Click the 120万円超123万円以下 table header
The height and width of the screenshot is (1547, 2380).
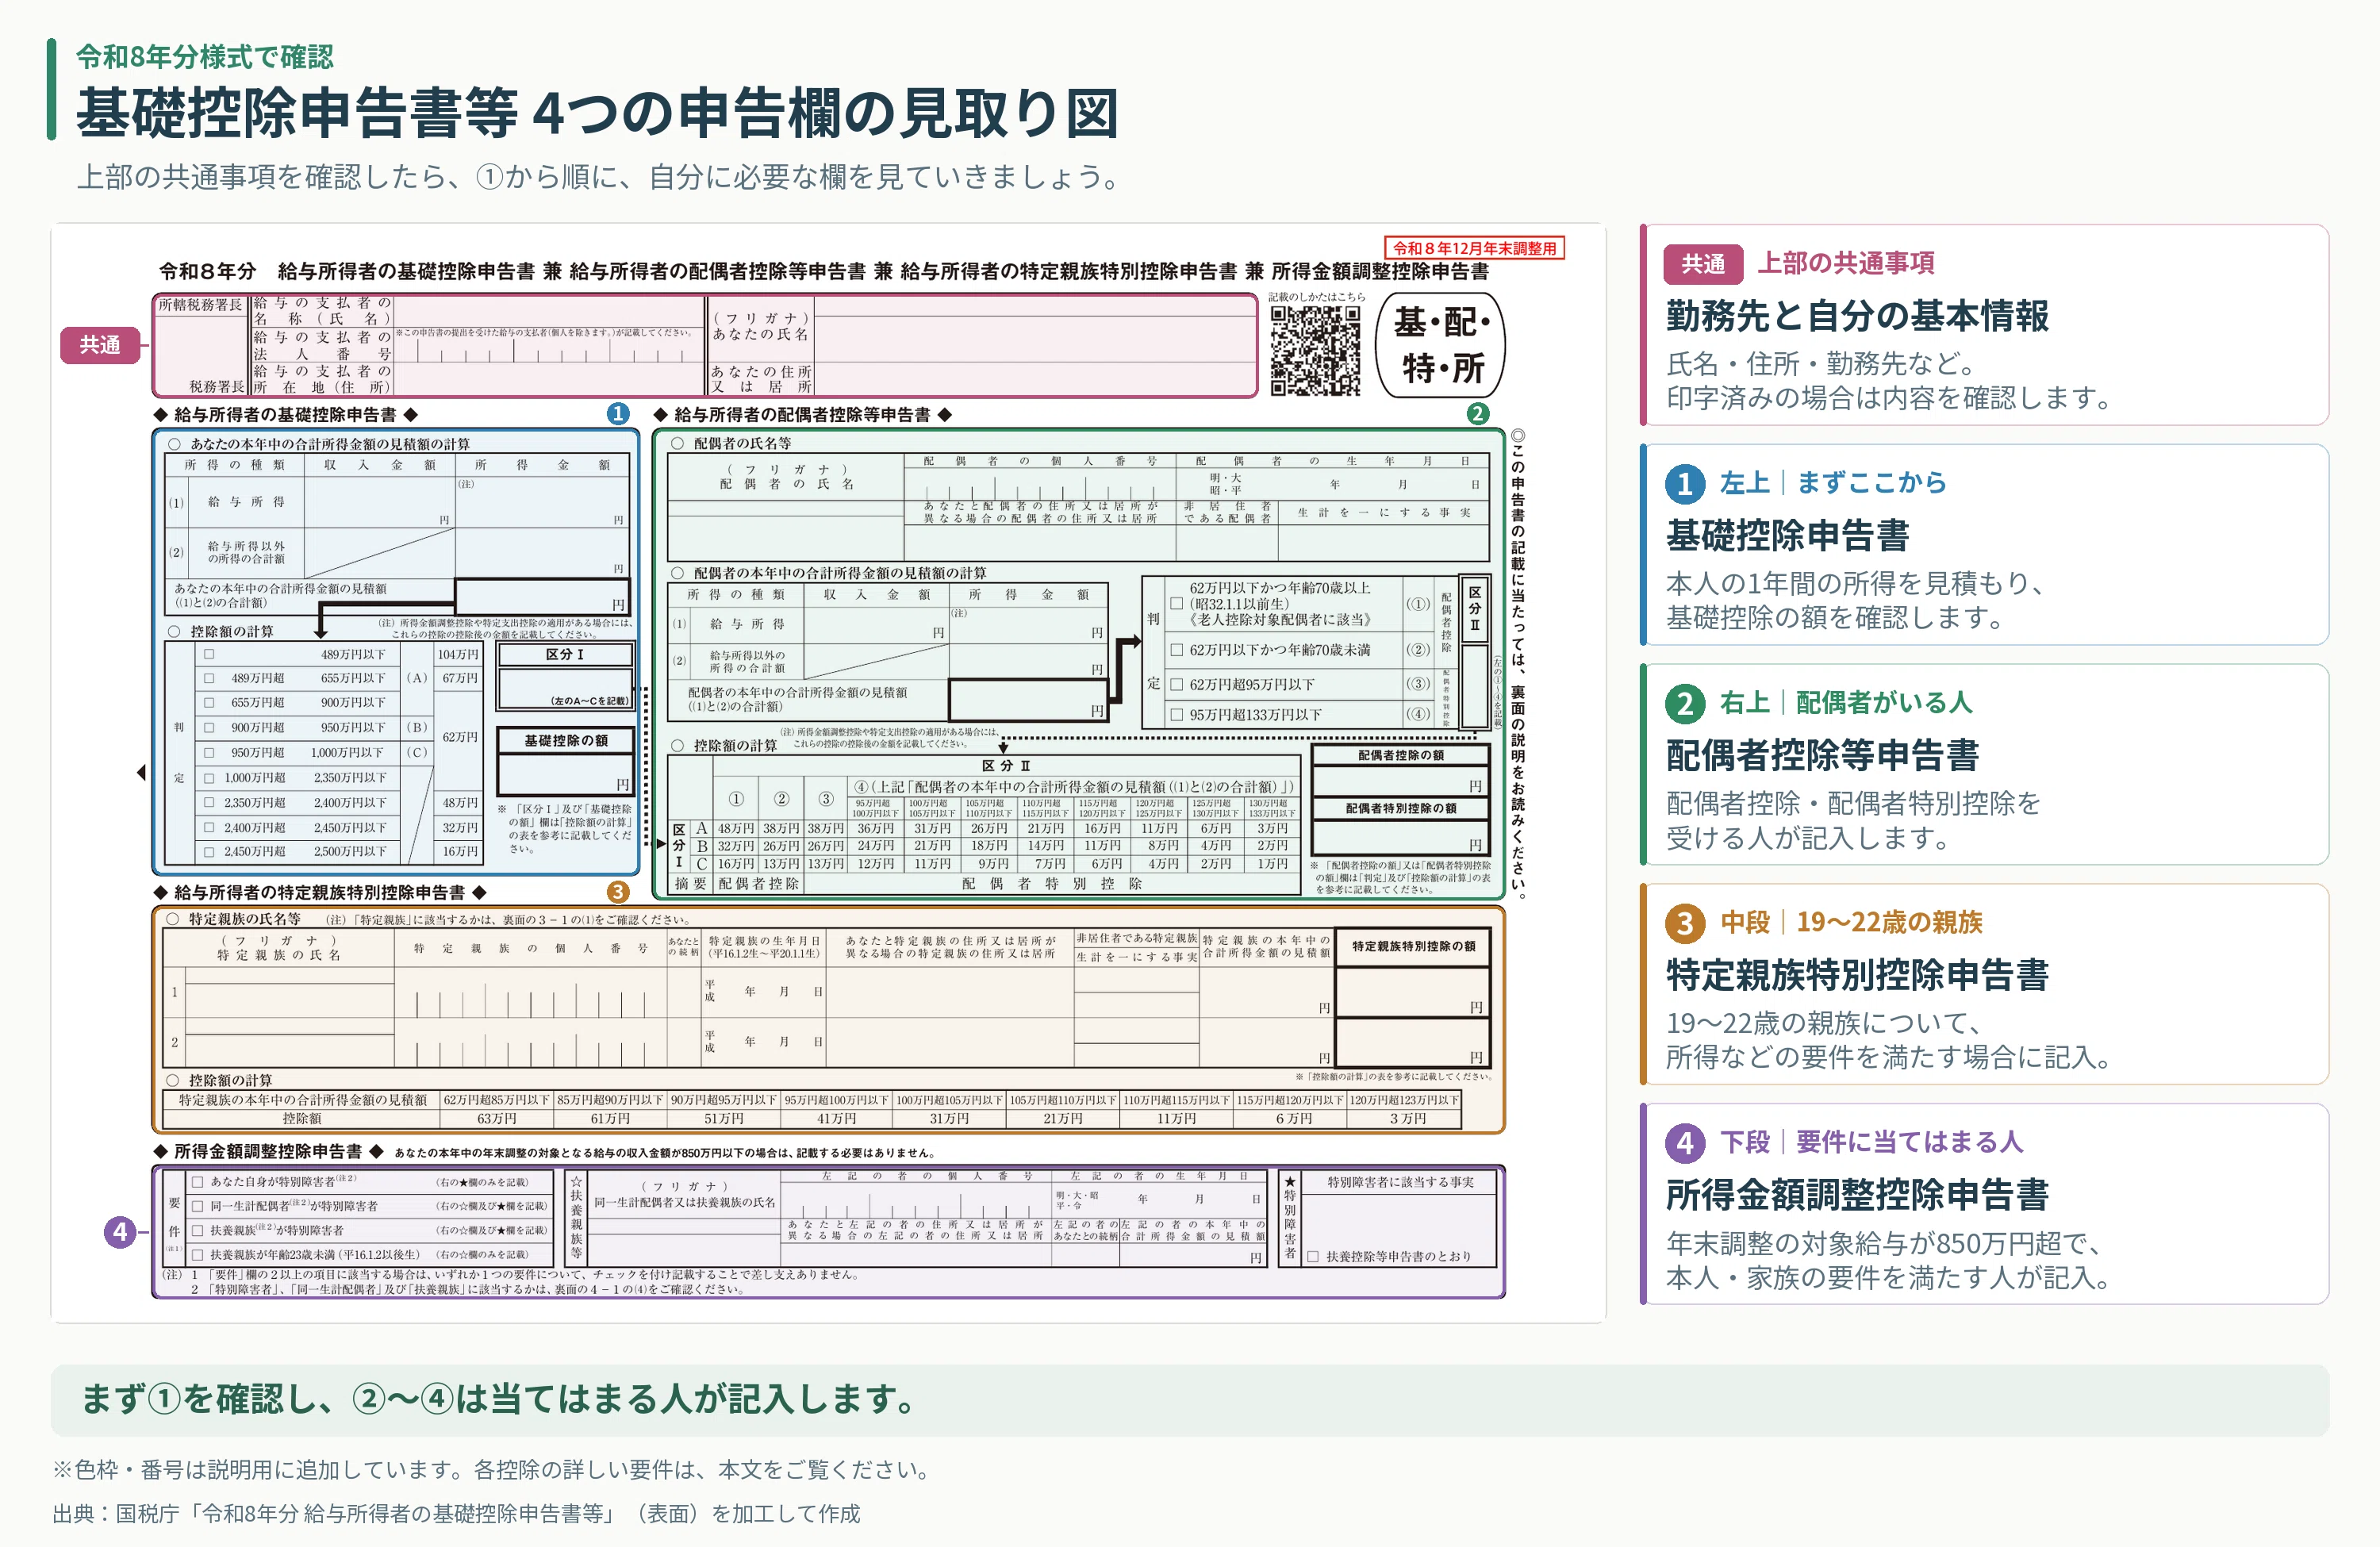click(1404, 1100)
